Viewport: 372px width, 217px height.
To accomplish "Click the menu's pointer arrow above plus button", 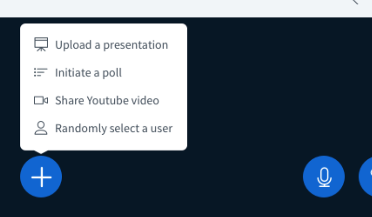I will pos(41,152).
